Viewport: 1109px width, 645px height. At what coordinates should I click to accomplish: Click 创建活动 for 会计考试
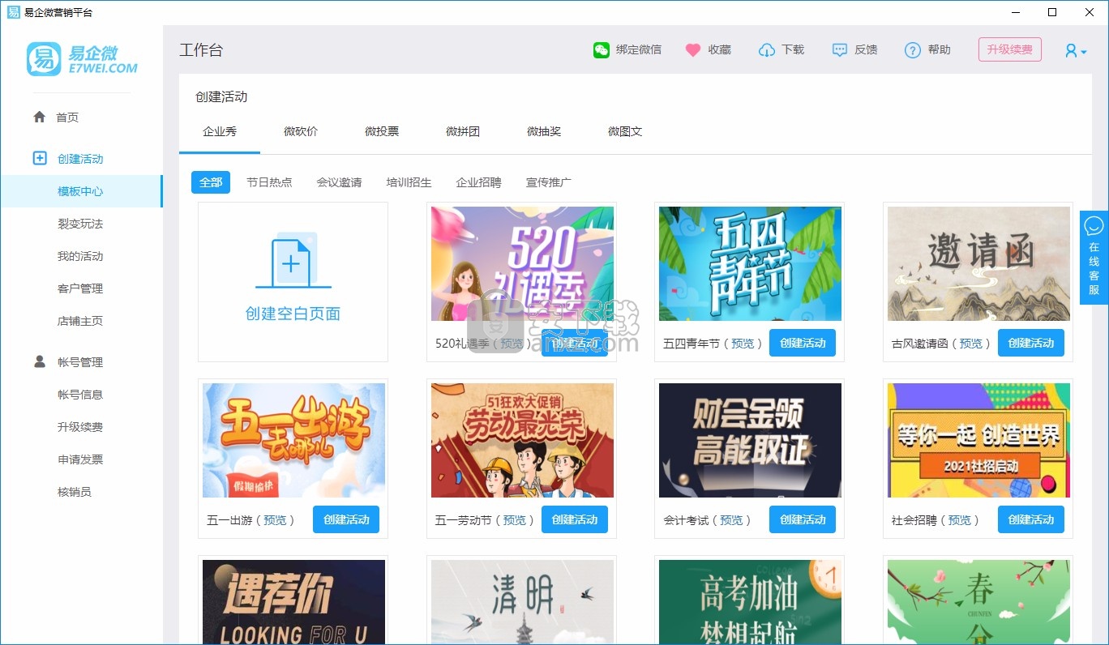(803, 519)
